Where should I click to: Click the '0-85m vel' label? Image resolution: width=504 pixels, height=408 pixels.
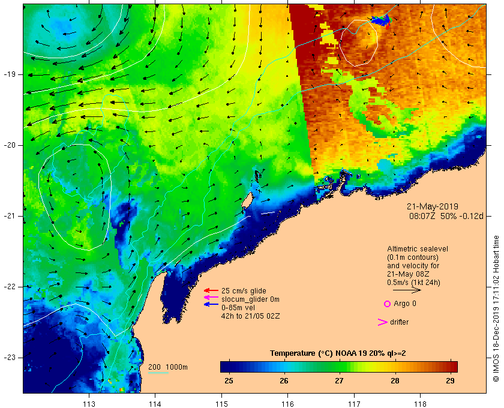pos(238,308)
